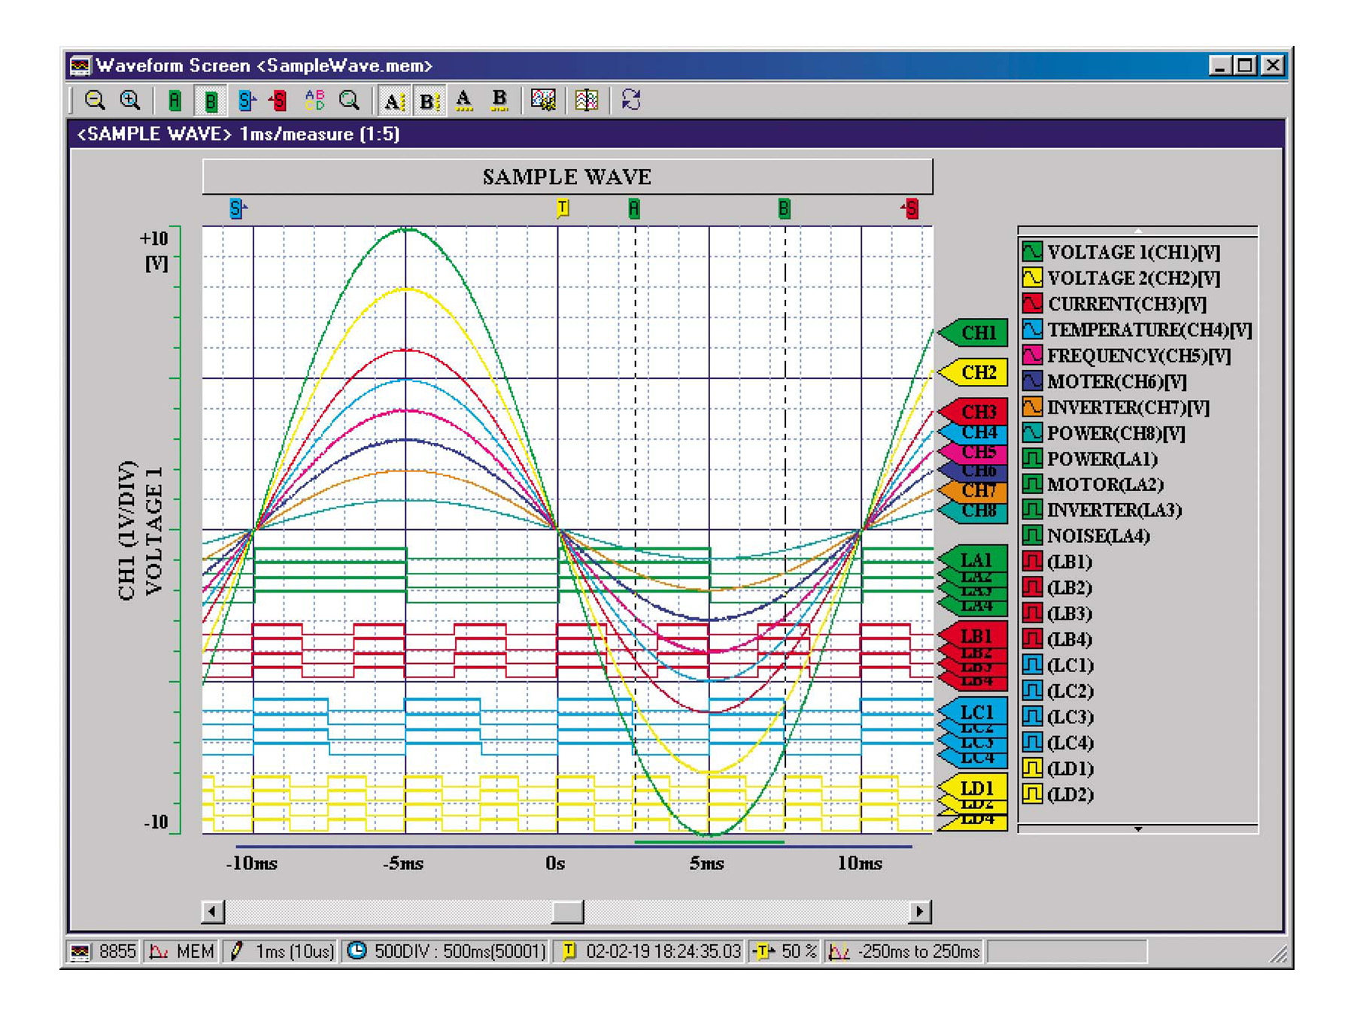The width and height of the screenshot is (1354, 1015).
Task: Click the refresh waveform icon on the toolbar
Action: click(x=630, y=100)
